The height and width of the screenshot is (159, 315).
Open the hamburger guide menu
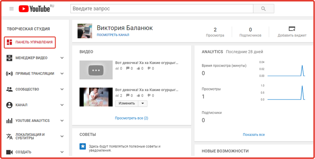point(12,9)
